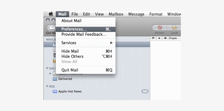Choose Hide Mail
The width and height of the screenshot is (224, 111).
(86, 51)
